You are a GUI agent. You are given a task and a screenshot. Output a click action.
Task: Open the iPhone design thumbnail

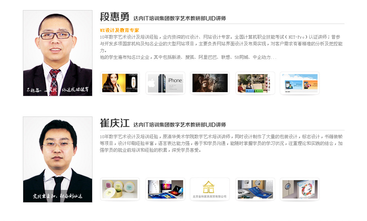166,83
